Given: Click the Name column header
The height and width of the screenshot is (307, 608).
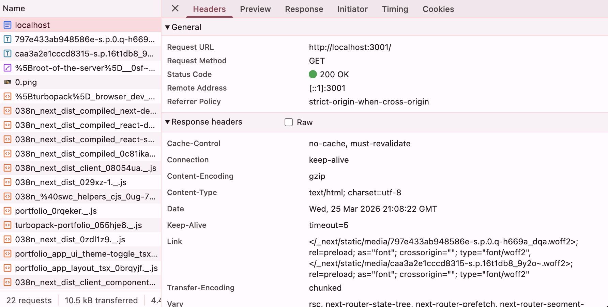Looking at the screenshot, I should [x=14, y=9].
